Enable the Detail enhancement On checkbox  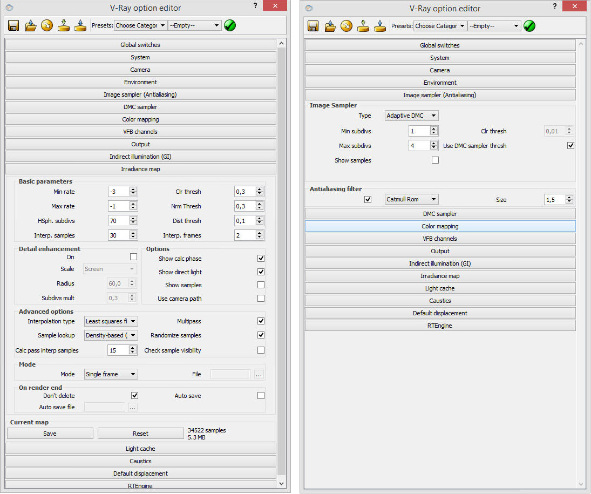point(133,257)
